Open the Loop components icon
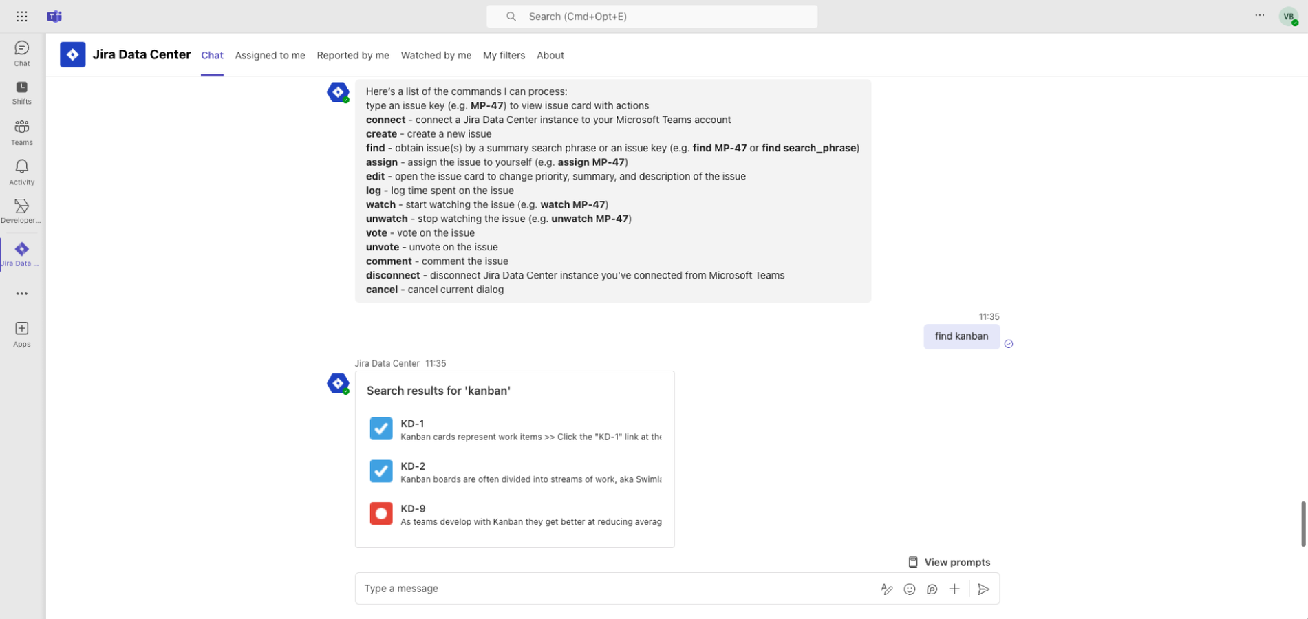The image size is (1308, 619). [x=932, y=589]
